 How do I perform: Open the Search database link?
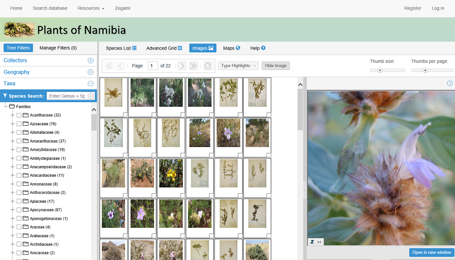tap(50, 8)
